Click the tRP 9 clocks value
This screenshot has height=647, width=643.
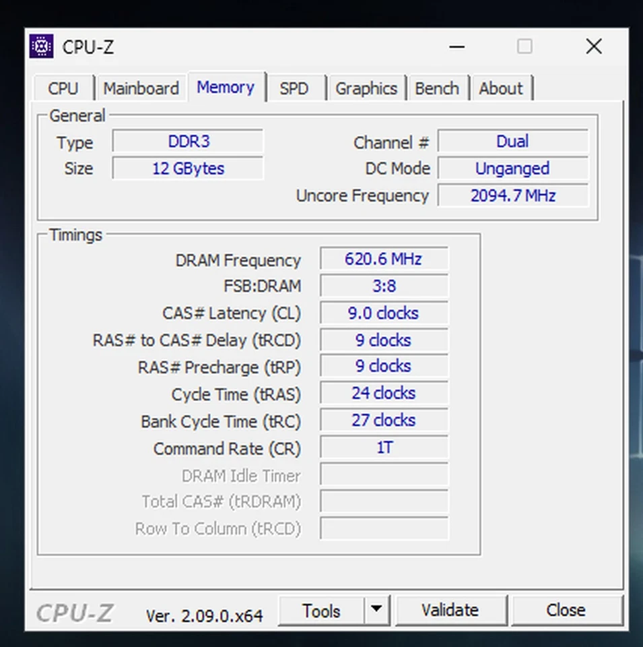point(384,366)
